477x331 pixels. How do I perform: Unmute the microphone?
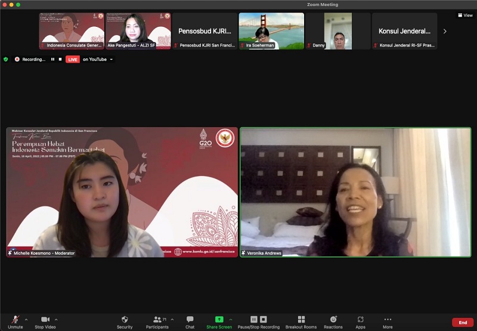pos(16,322)
